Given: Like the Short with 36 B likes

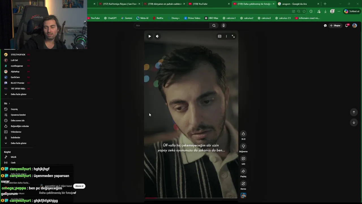Looking at the screenshot, I should (x=243, y=134).
